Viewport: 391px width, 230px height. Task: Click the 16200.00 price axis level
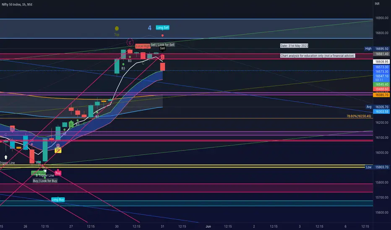tap(382, 123)
